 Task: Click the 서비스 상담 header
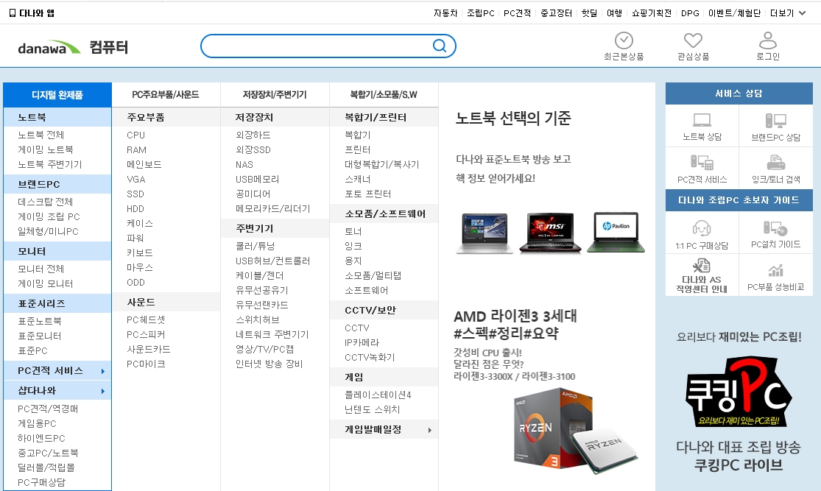pos(739,93)
